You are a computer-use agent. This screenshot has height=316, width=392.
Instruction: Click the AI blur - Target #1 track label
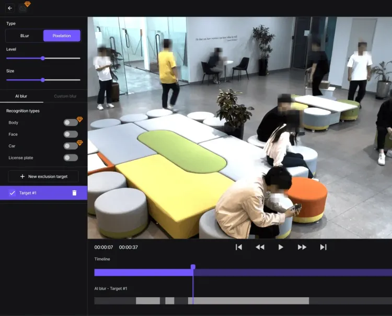[x=111, y=288]
